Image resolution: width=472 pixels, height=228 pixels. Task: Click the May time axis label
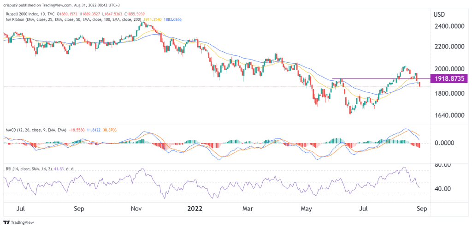point(307,209)
